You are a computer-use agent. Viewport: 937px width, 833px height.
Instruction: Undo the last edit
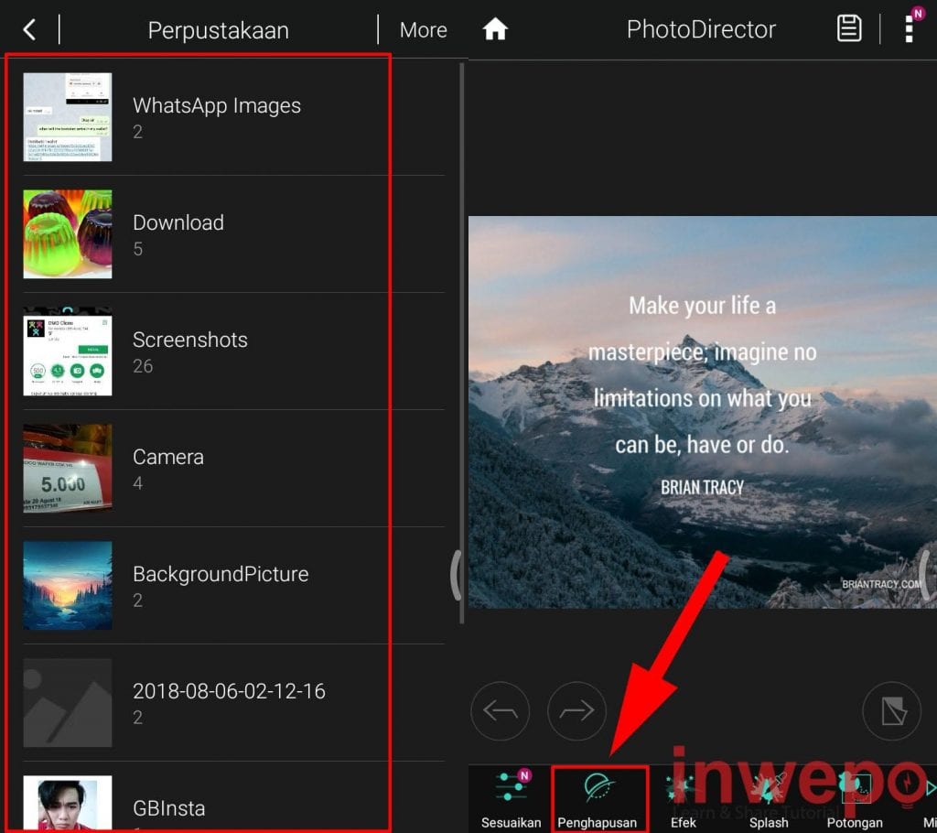pyautogui.click(x=501, y=711)
